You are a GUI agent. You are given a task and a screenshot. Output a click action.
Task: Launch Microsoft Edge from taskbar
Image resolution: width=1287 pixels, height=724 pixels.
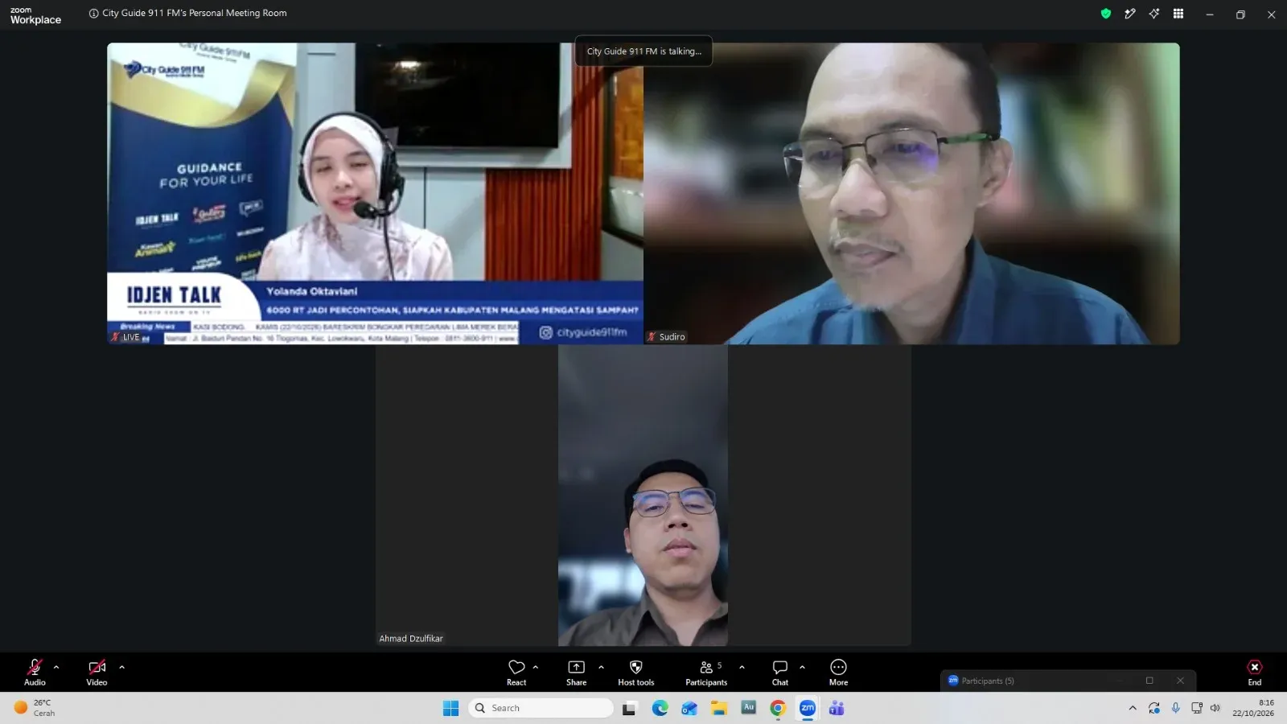pos(660,708)
